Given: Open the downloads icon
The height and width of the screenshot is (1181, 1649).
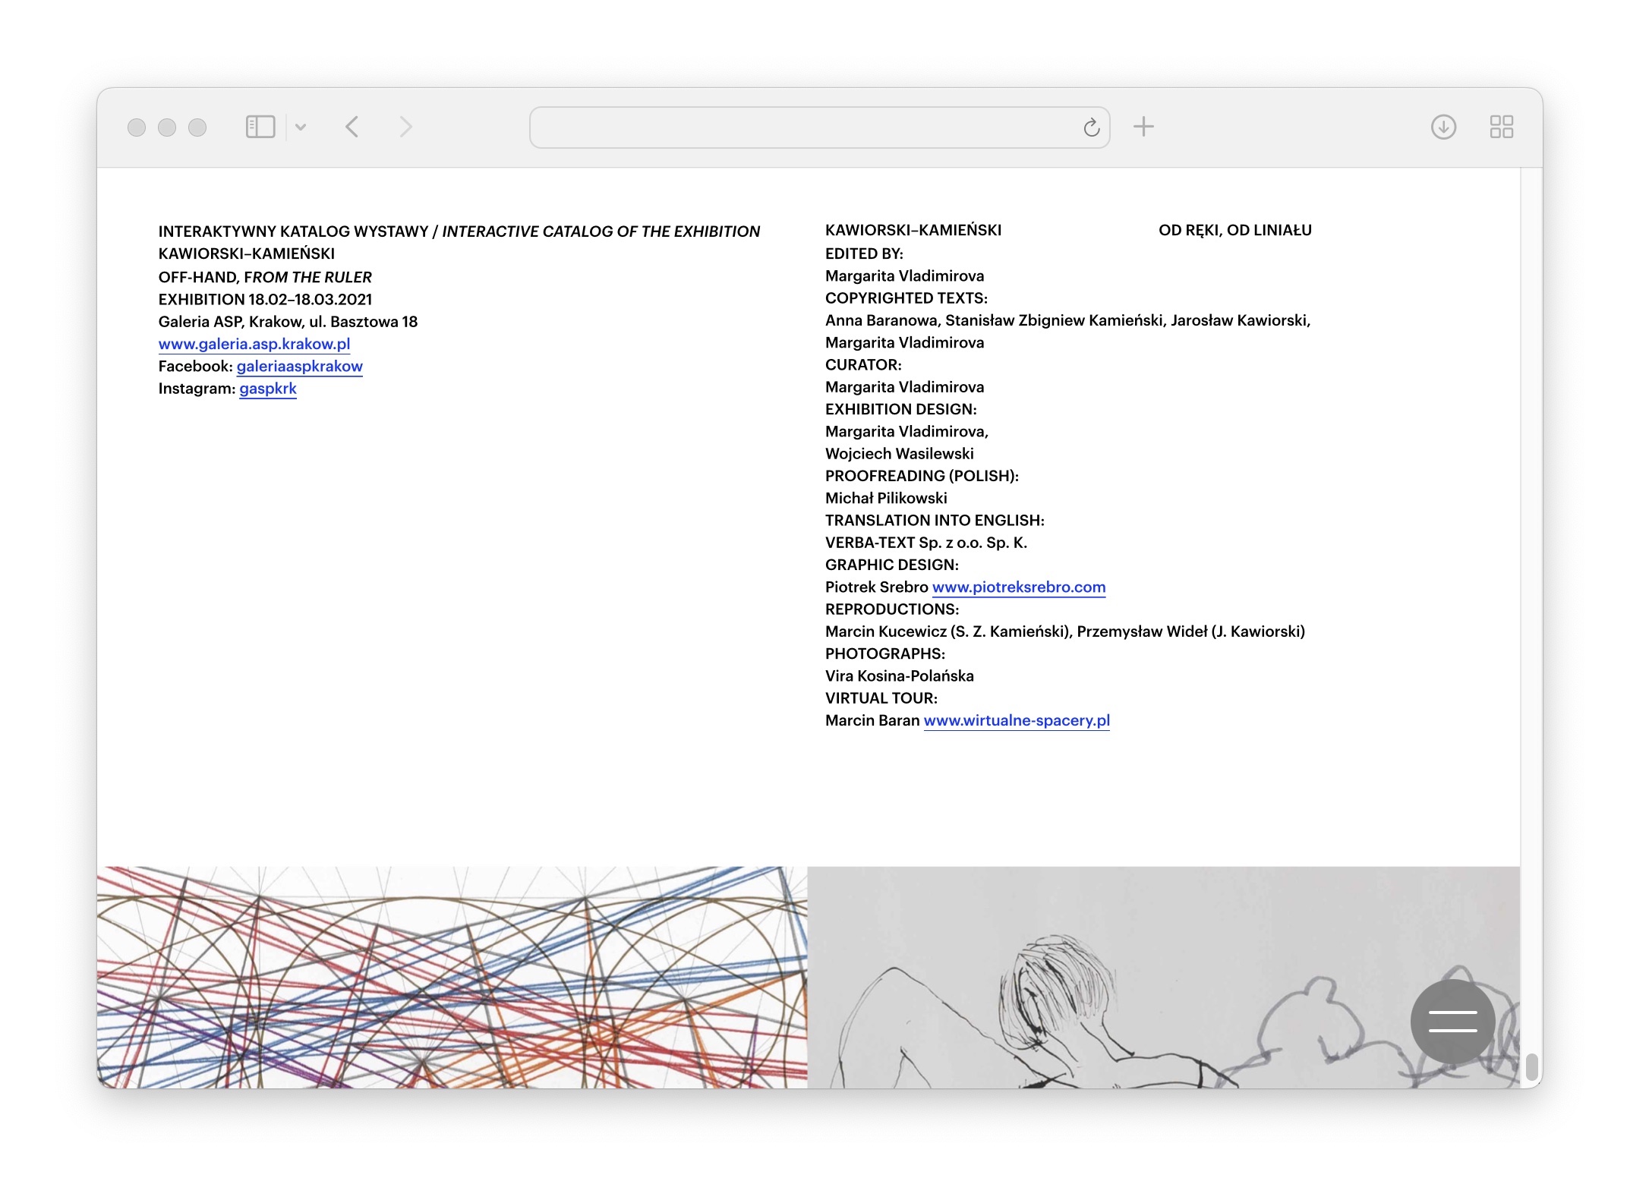Looking at the screenshot, I should click(x=1443, y=127).
